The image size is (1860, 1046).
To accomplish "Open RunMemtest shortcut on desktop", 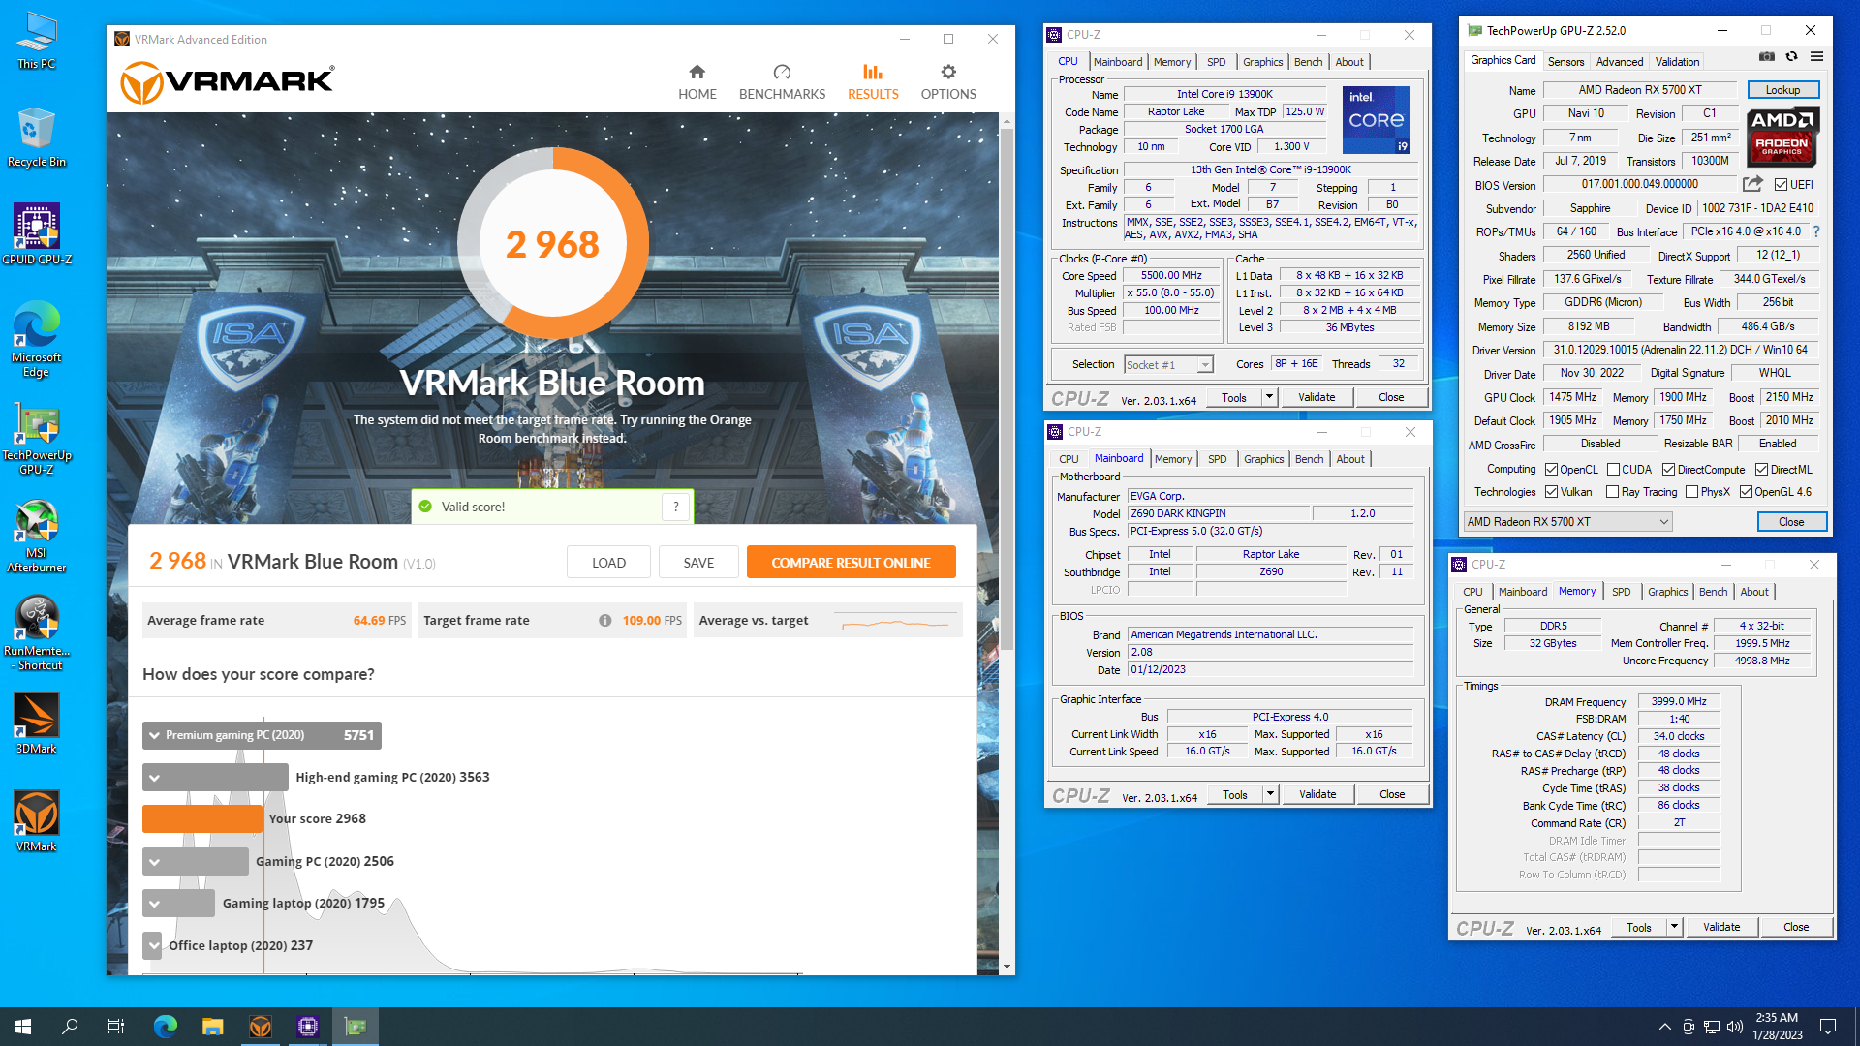I will tap(37, 634).
